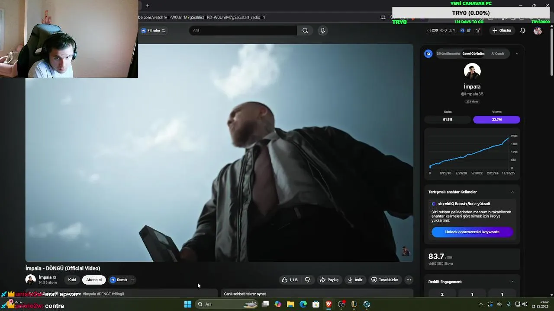Click channel watermark in video corner
The height and width of the screenshot is (311, 554).
coord(405,251)
